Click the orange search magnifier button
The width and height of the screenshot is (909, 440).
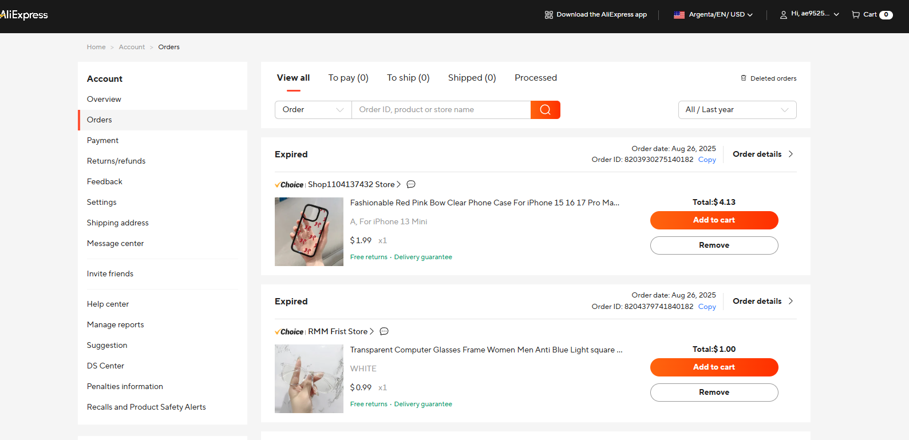546,110
